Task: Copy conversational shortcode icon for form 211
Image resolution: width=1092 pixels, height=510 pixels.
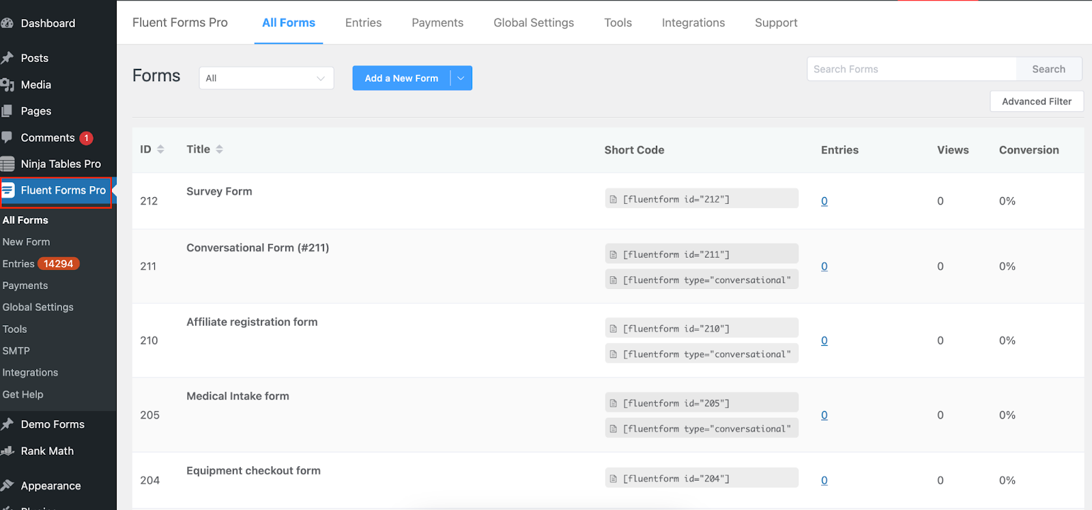Action: coord(613,280)
